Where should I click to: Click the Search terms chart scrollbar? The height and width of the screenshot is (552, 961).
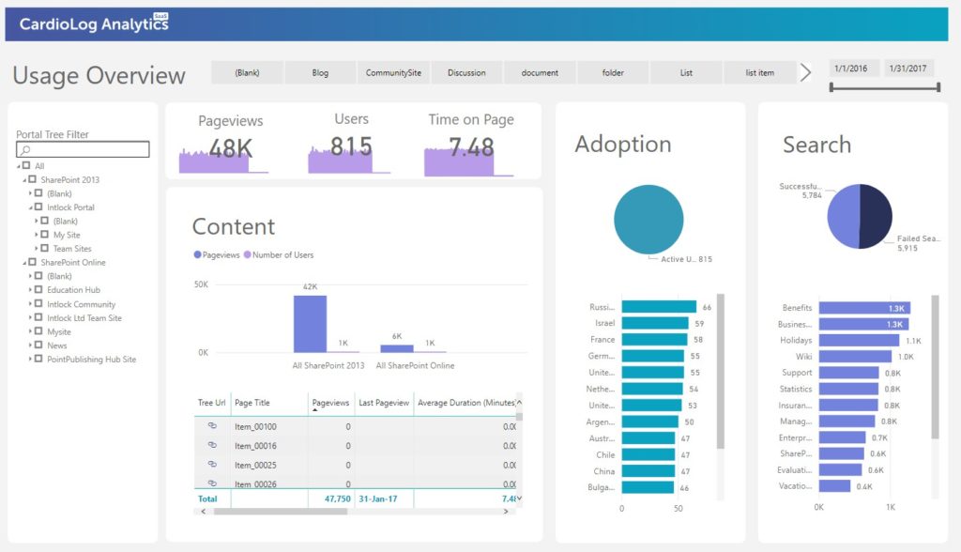pyautogui.click(x=936, y=367)
